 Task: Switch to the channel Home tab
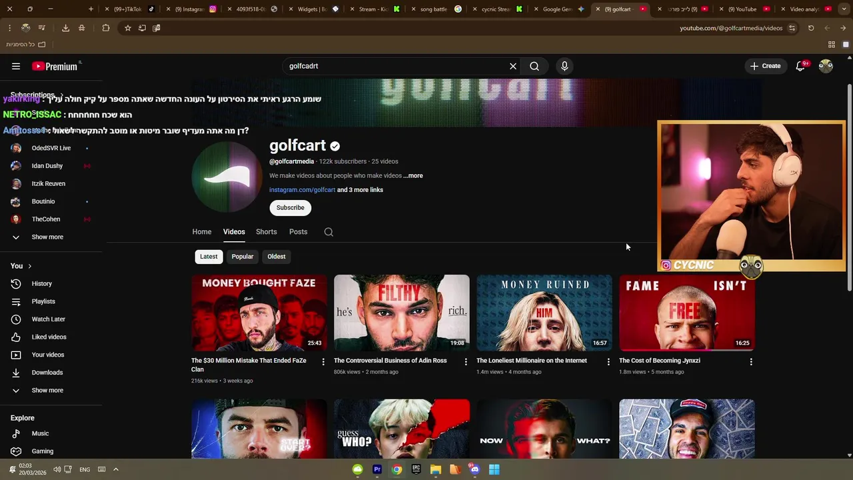202,232
